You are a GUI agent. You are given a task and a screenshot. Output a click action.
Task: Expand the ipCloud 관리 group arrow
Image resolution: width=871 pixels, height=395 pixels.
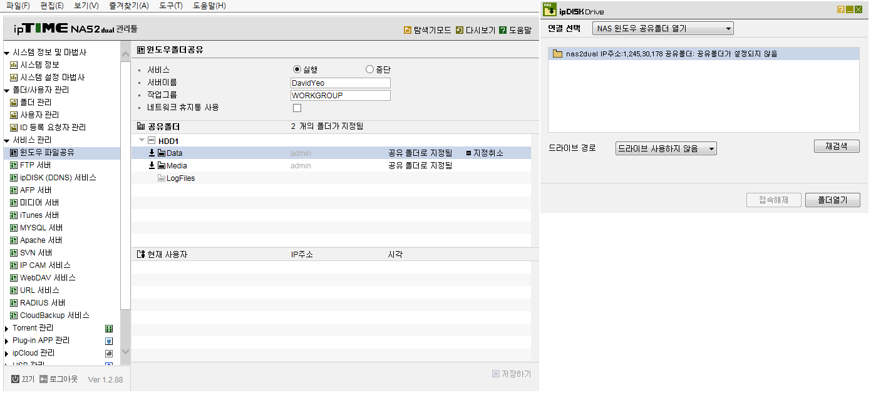pyautogui.click(x=7, y=353)
